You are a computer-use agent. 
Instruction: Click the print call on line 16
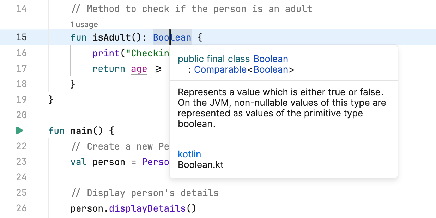106,53
